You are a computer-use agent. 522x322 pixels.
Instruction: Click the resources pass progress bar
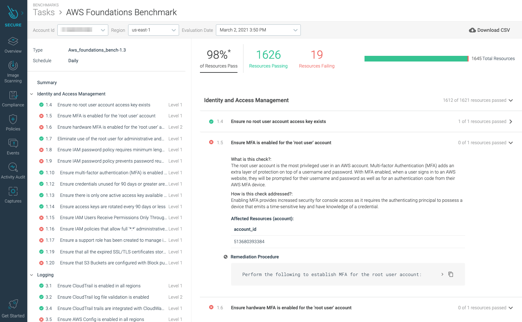point(417,59)
